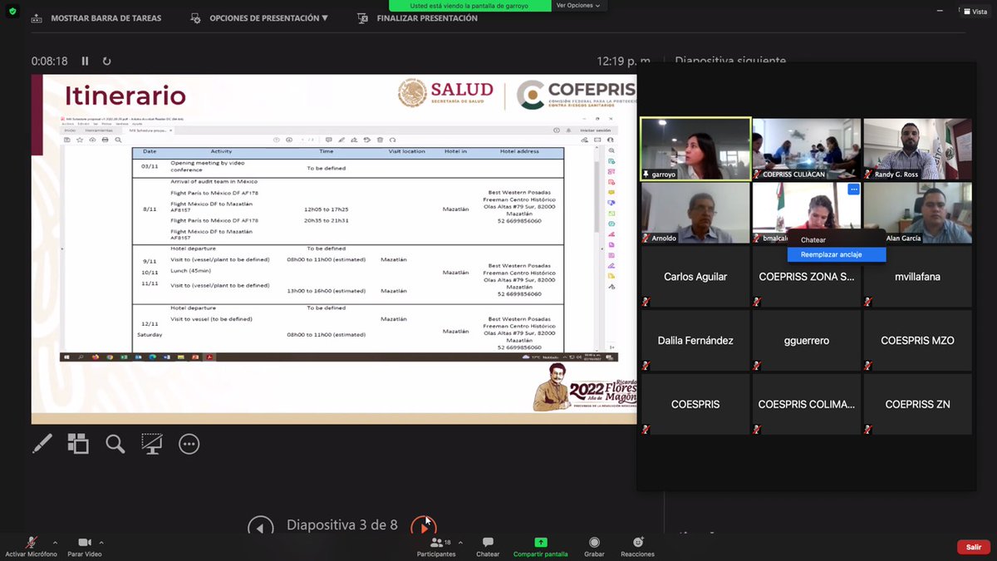Click muted mic icon on Randy G. Ross tile
This screenshot has height=561, width=997.
pos(867,175)
